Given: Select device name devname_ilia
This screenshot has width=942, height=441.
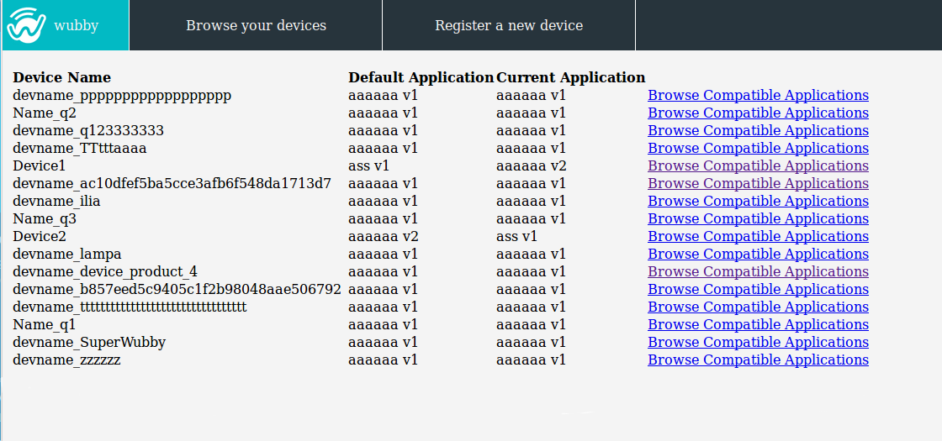Looking at the screenshot, I should [x=57, y=201].
